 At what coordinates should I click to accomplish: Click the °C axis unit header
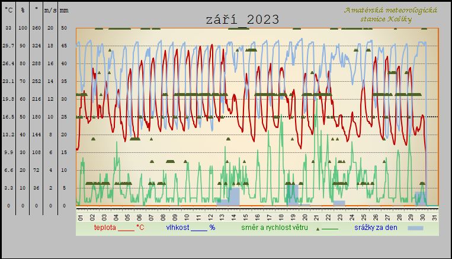click(8, 11)
